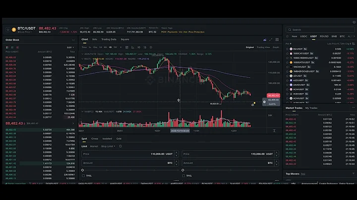Viewport: 357px width, 200px height.
Task: Open the Order Book more options menu
Action: (73, 40)
